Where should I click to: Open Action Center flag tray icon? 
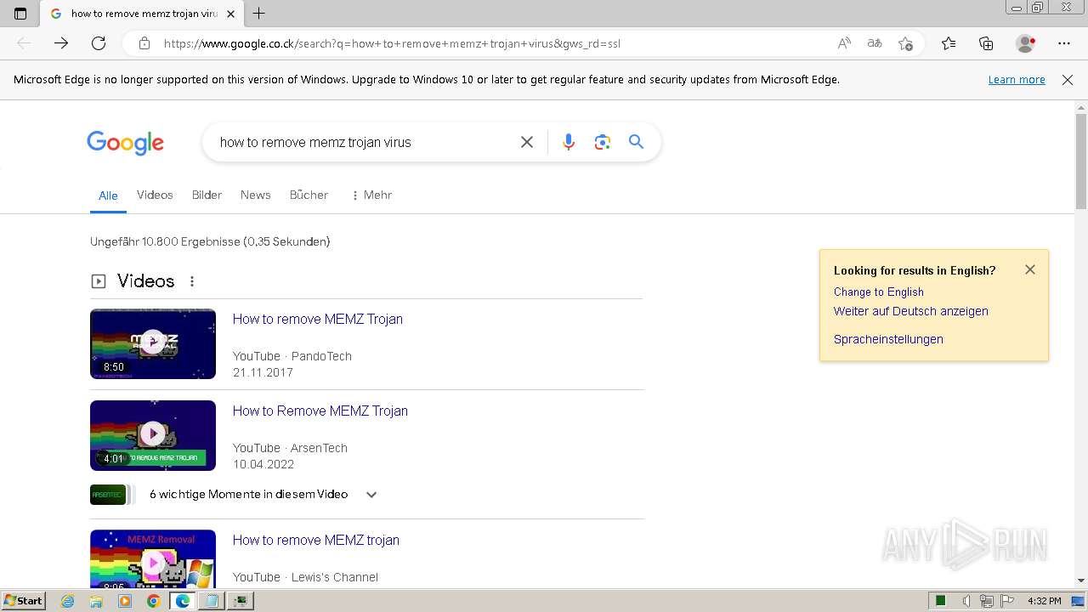[1007, 601]
